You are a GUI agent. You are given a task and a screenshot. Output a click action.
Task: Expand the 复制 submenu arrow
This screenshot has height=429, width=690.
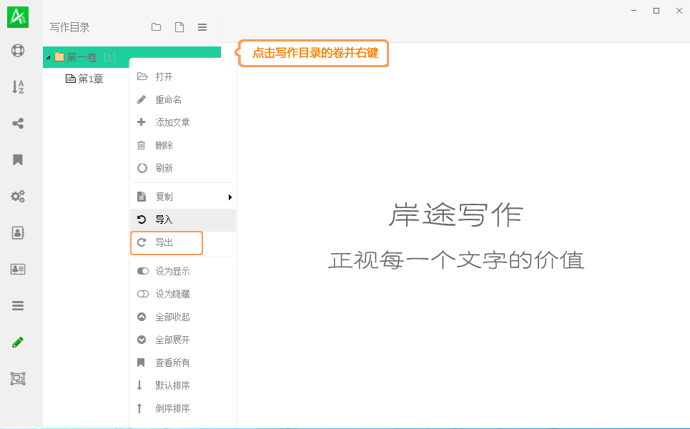[x=230, y=197]
